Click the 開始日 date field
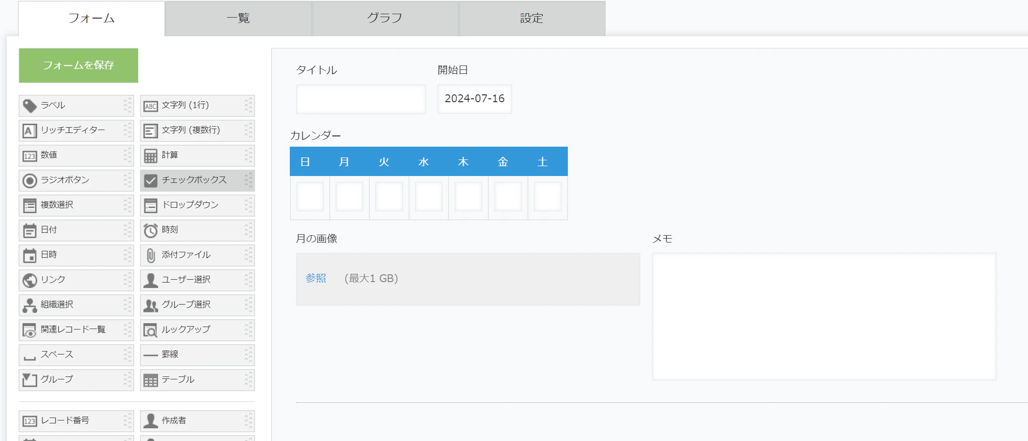 coord(475,99)
